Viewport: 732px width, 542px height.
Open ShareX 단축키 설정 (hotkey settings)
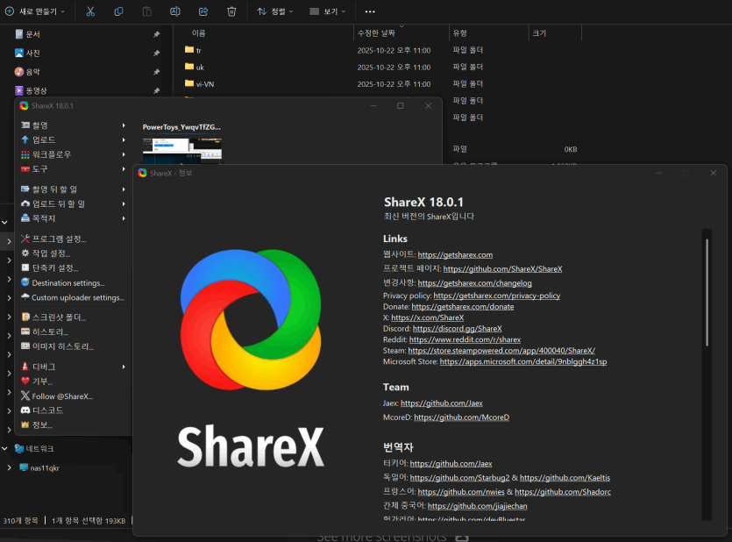[x=49, y=268]
